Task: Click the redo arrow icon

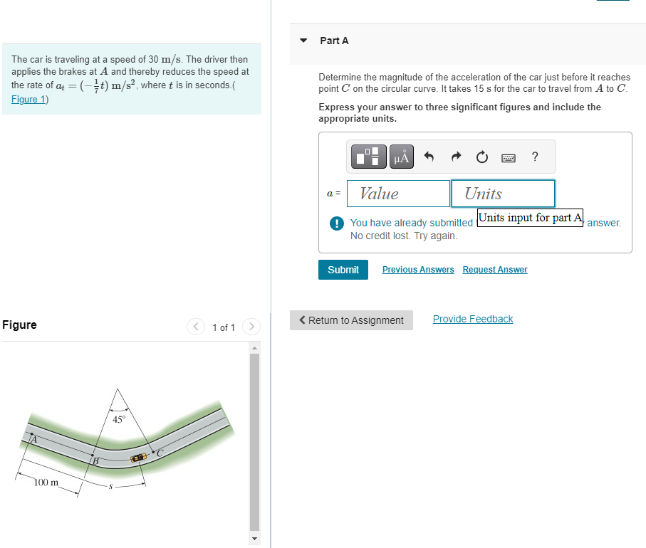Action: coord(455,157)
